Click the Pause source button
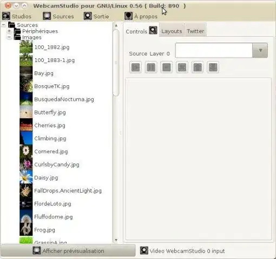 [x=151, y=67]
